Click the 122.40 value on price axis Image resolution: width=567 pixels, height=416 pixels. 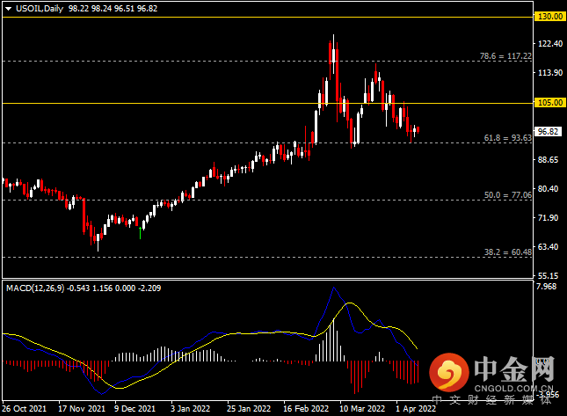pyautogui.click(x=549, y=44)
